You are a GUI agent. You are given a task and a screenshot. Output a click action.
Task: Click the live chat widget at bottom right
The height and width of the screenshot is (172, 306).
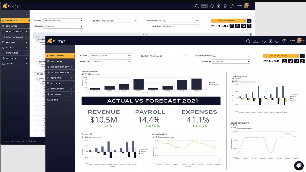(299, 166)
